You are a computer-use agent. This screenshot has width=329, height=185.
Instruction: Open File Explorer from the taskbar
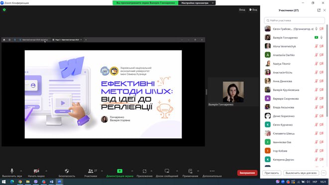[x=28, y=182]
